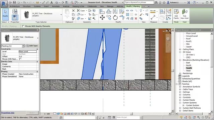Activate the Move tool
214x120 pixels.
[102, 17]
